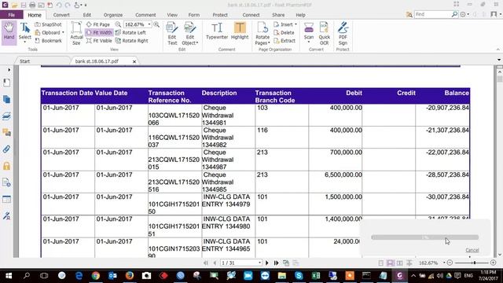The height and width of the screenshot is (283, 503).
Task: Open Excel from the Windows taskbar
Action: click(x=316, y=276)
